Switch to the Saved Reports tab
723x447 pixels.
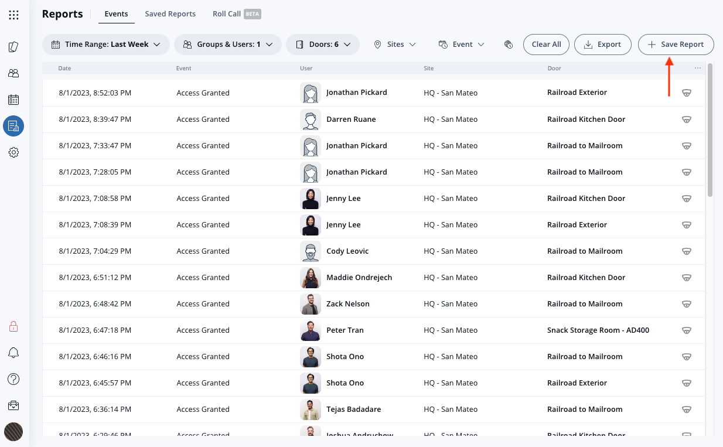click(170, 14)
